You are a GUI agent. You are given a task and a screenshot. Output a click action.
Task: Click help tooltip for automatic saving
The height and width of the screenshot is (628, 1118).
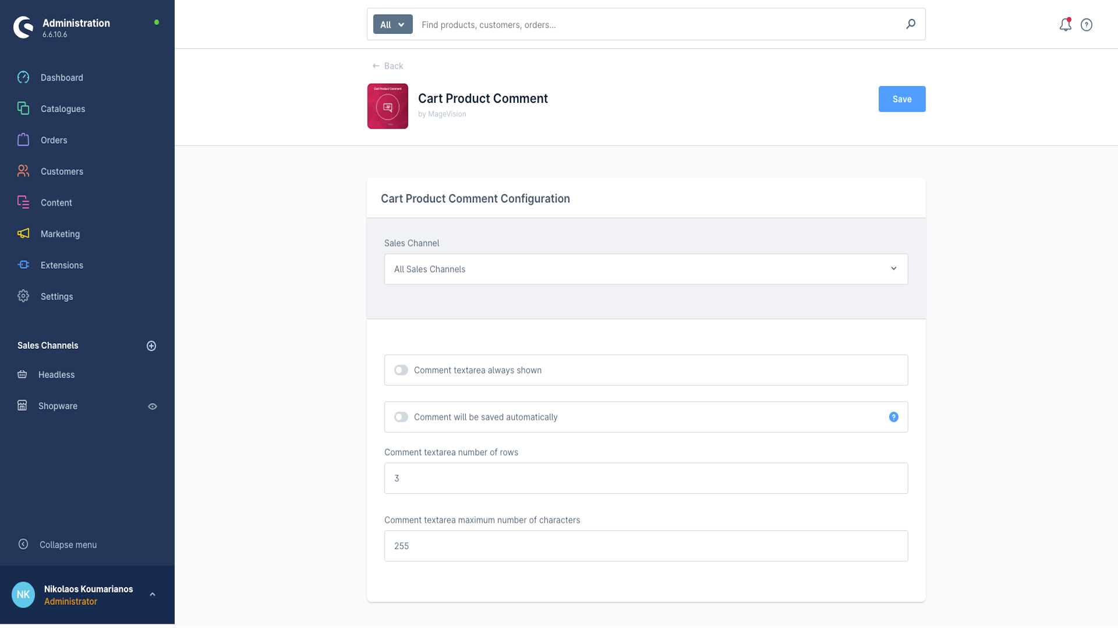(x=894, y=417)
